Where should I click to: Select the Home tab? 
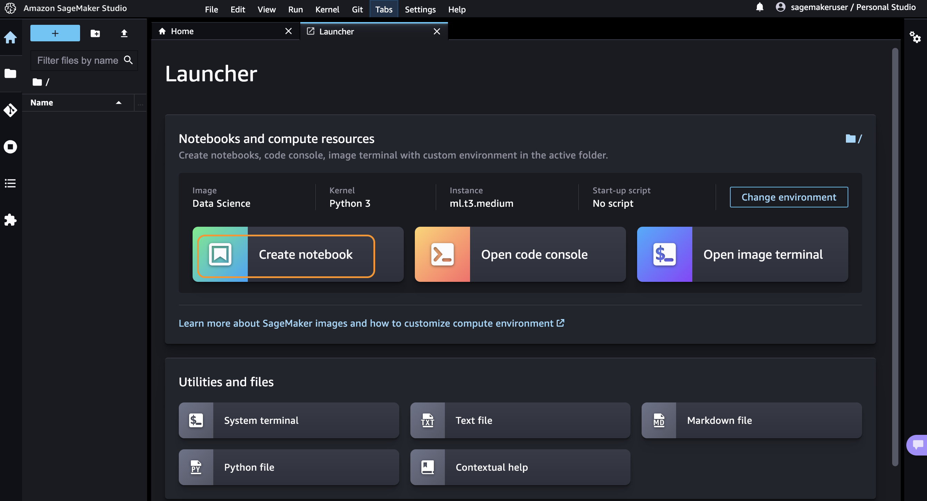(x=182, y=31)
